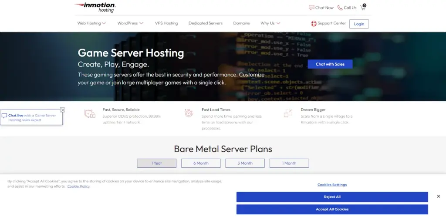This screenshot has height=219, width=446.
Task: Open the Why Us dropdown
Action: click(270, 23)
